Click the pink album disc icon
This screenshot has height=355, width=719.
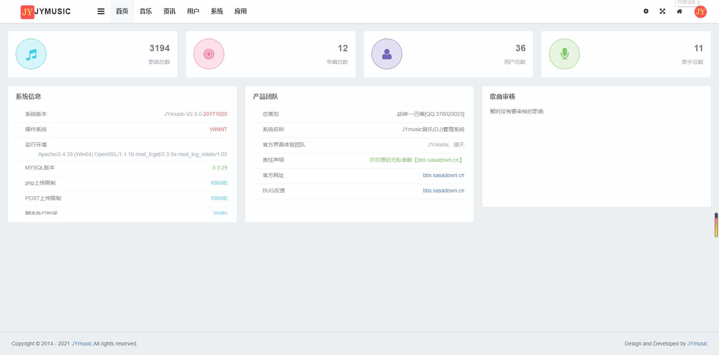coord(209,54)
